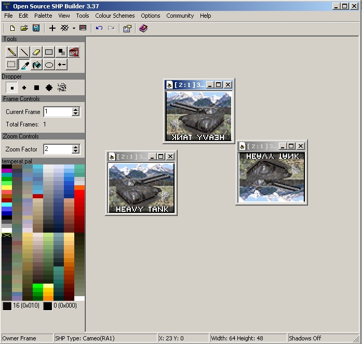
Task: Decrease Current Frame with down arrow
Action: pos(75,114)
